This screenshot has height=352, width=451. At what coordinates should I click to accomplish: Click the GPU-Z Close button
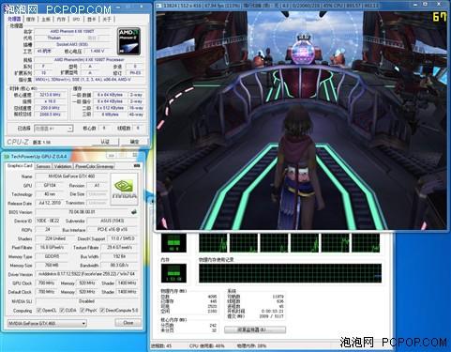(128, 323)
